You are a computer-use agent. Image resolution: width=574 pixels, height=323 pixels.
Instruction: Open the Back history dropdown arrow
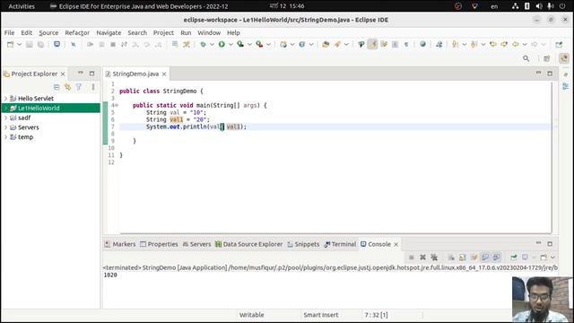pyautogui.click(x=525, y=44)
